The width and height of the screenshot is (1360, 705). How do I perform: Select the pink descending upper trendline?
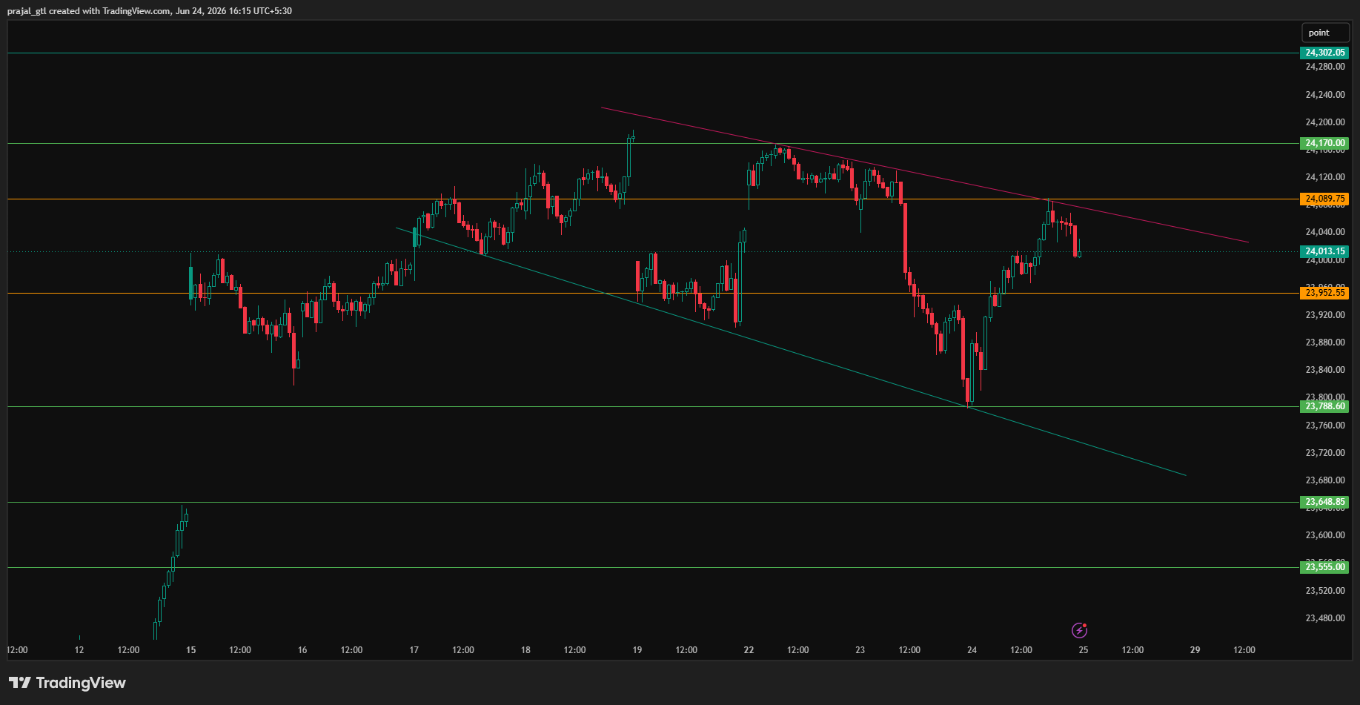(925, 175)
